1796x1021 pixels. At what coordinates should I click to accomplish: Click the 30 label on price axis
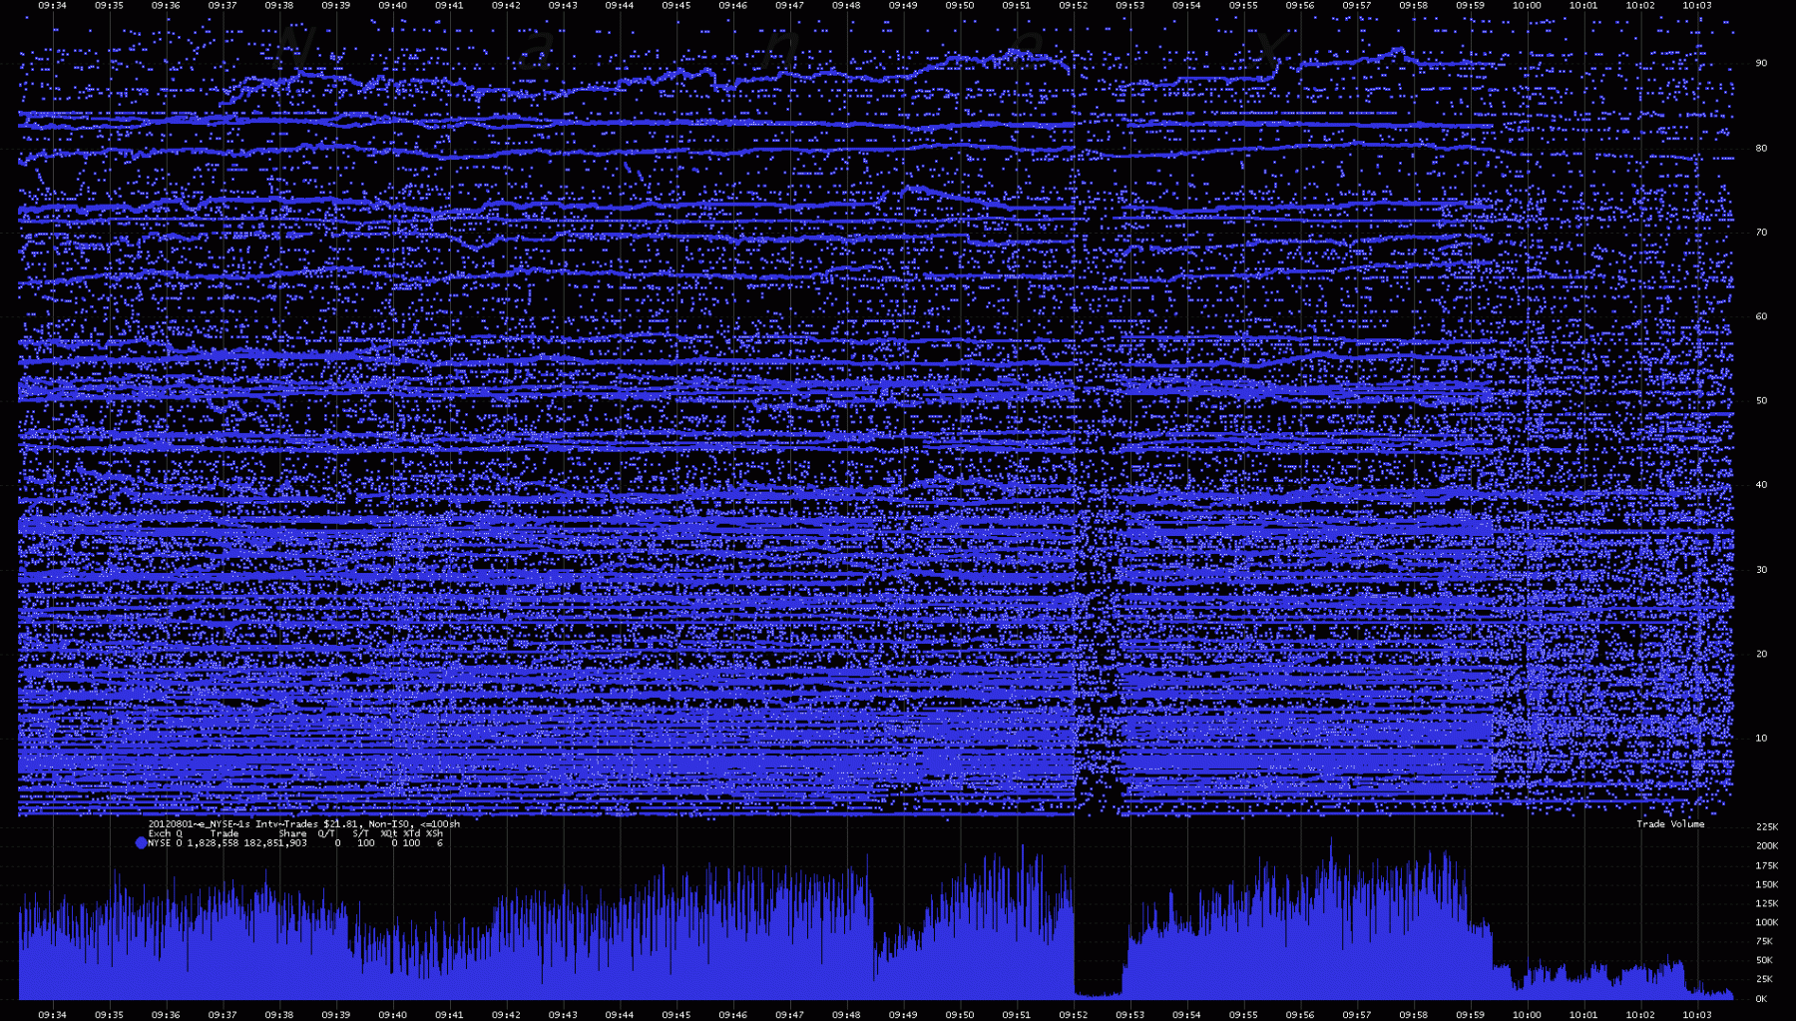(1761, 570)
